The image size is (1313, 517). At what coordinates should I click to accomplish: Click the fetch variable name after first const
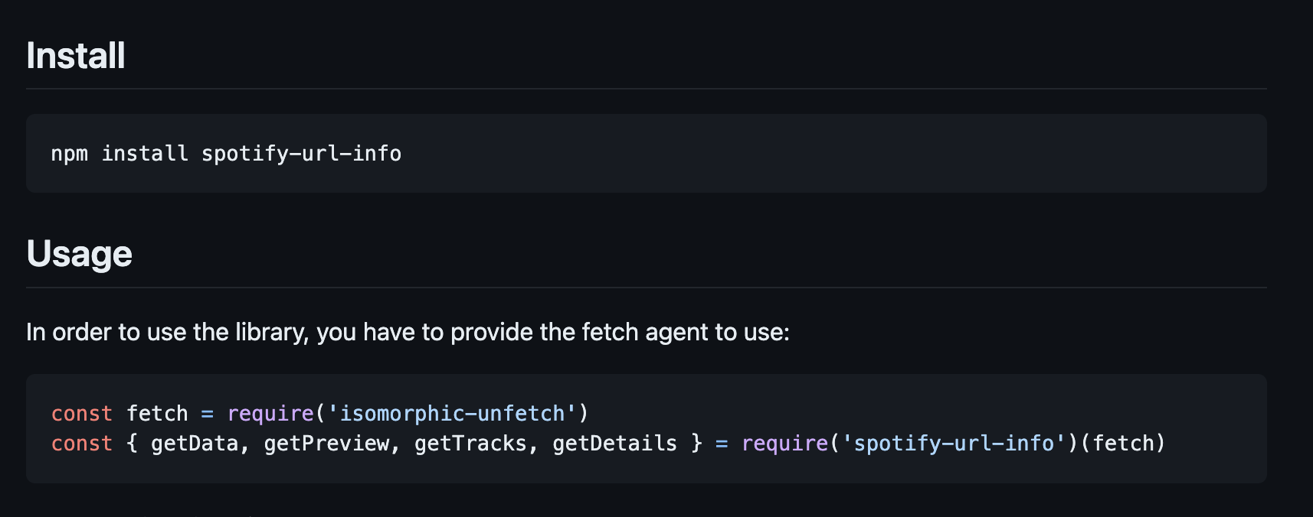click(157, 414)
